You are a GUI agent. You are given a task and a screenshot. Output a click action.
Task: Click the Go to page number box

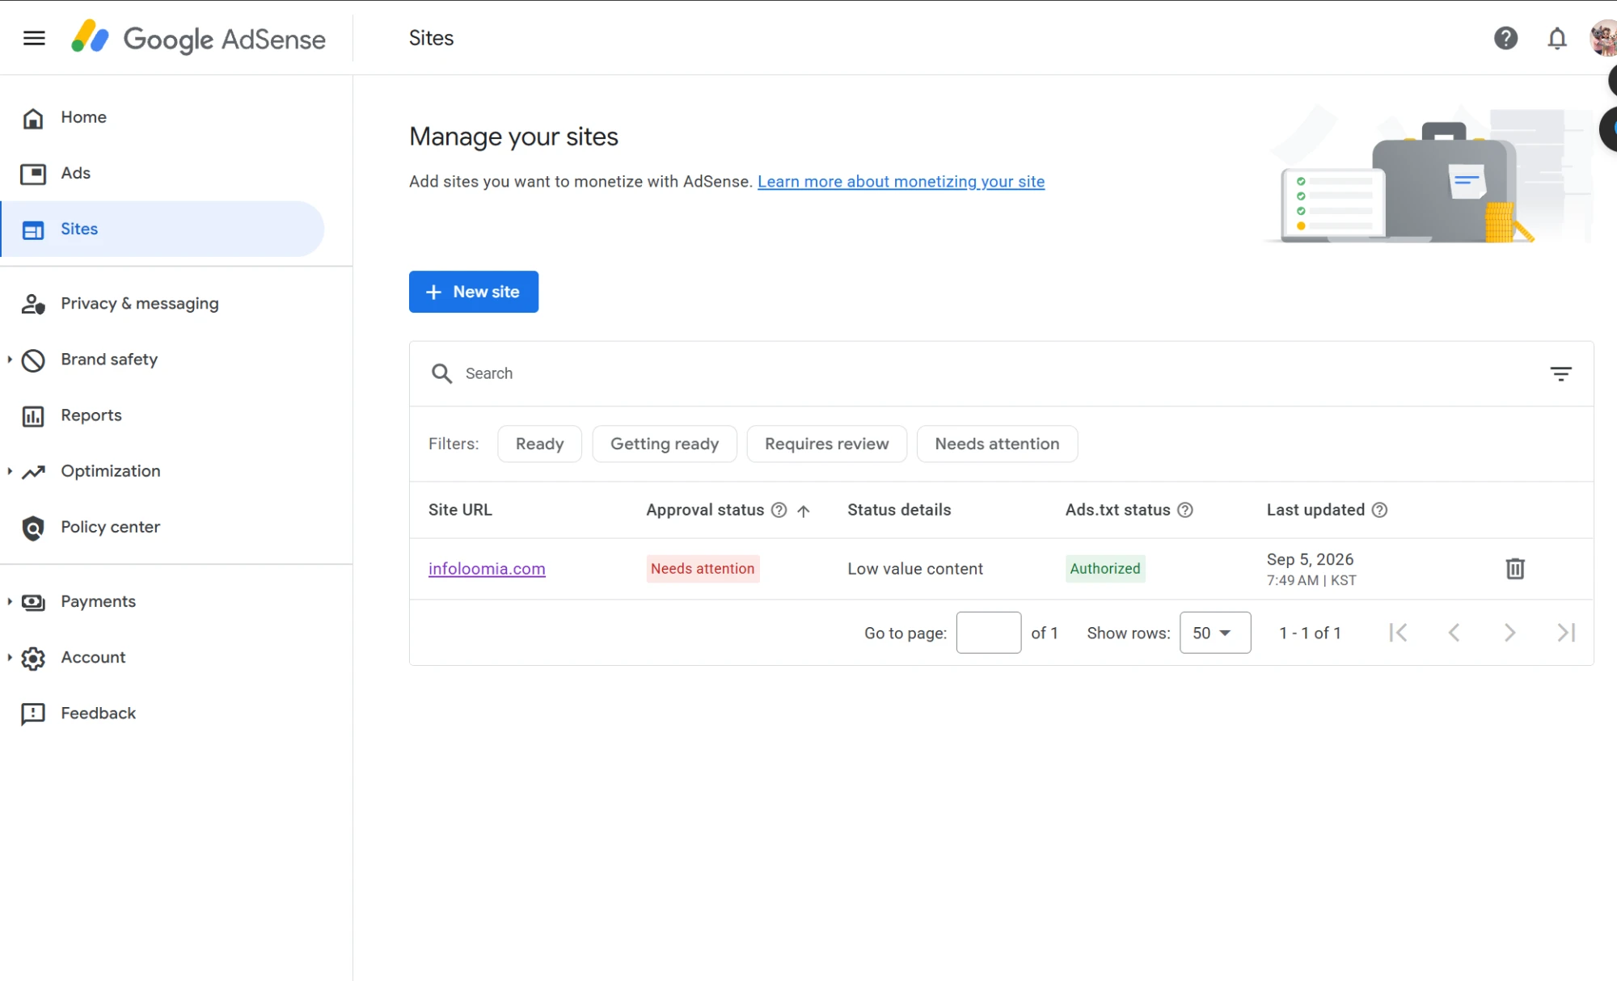point(989,633)
